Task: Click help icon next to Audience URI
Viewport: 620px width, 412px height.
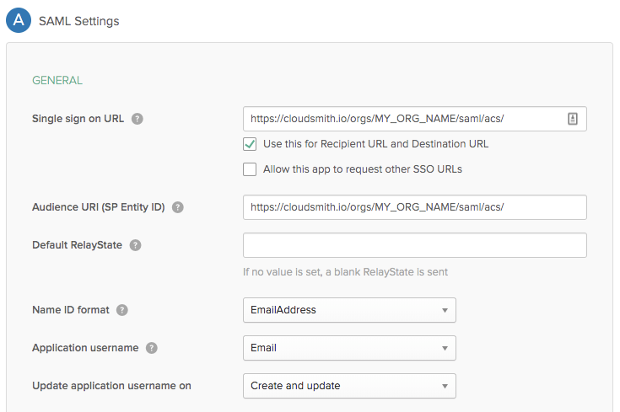Action: [x=178, y=207]
